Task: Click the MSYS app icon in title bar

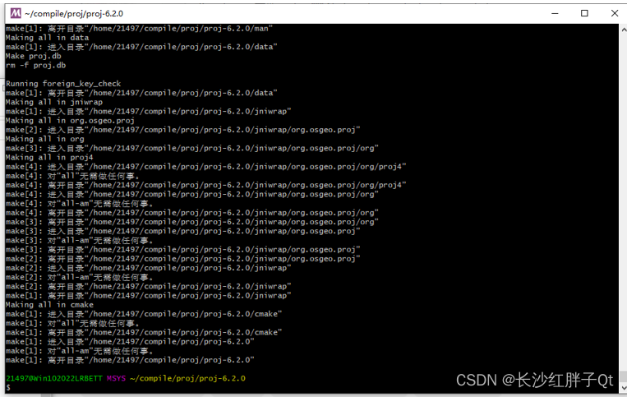Action: click(16, 13)
